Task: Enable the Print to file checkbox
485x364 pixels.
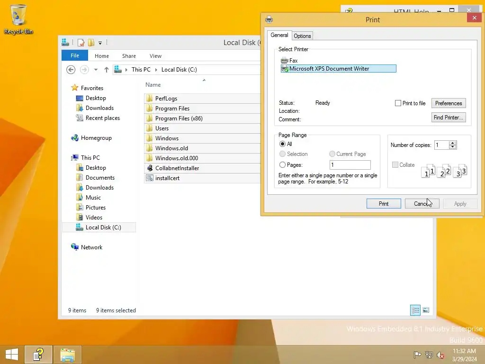Action: 398,103
